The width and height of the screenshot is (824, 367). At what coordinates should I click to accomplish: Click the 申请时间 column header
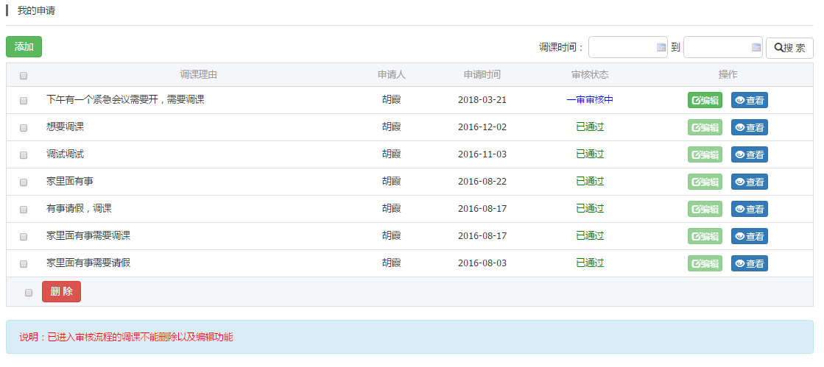tap(482, 75)
